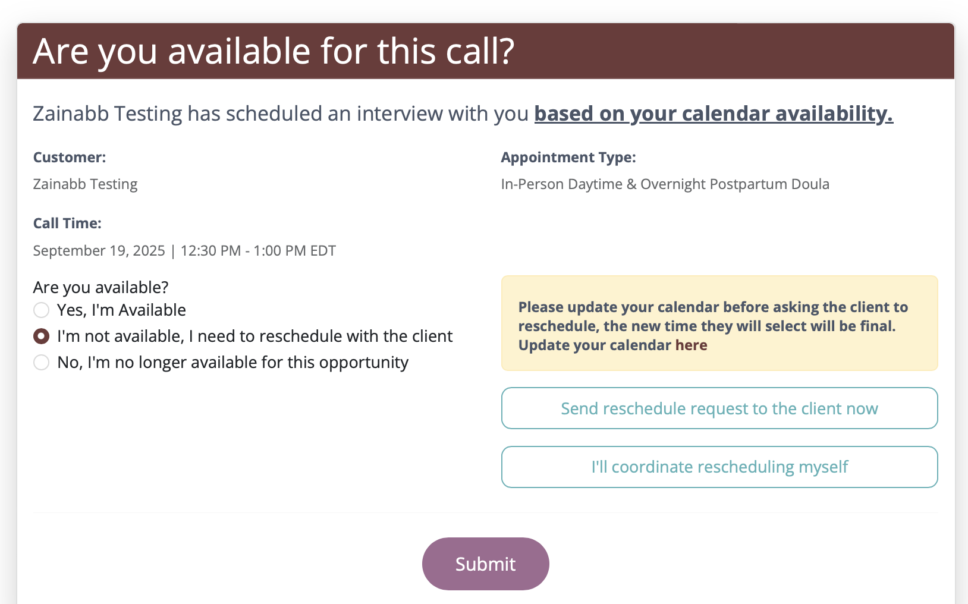The height and width of the screenshot is (604, 968).
Task: Click "Zainabb Testing has scheduled an interview" sentence
Action: (280, 113)
